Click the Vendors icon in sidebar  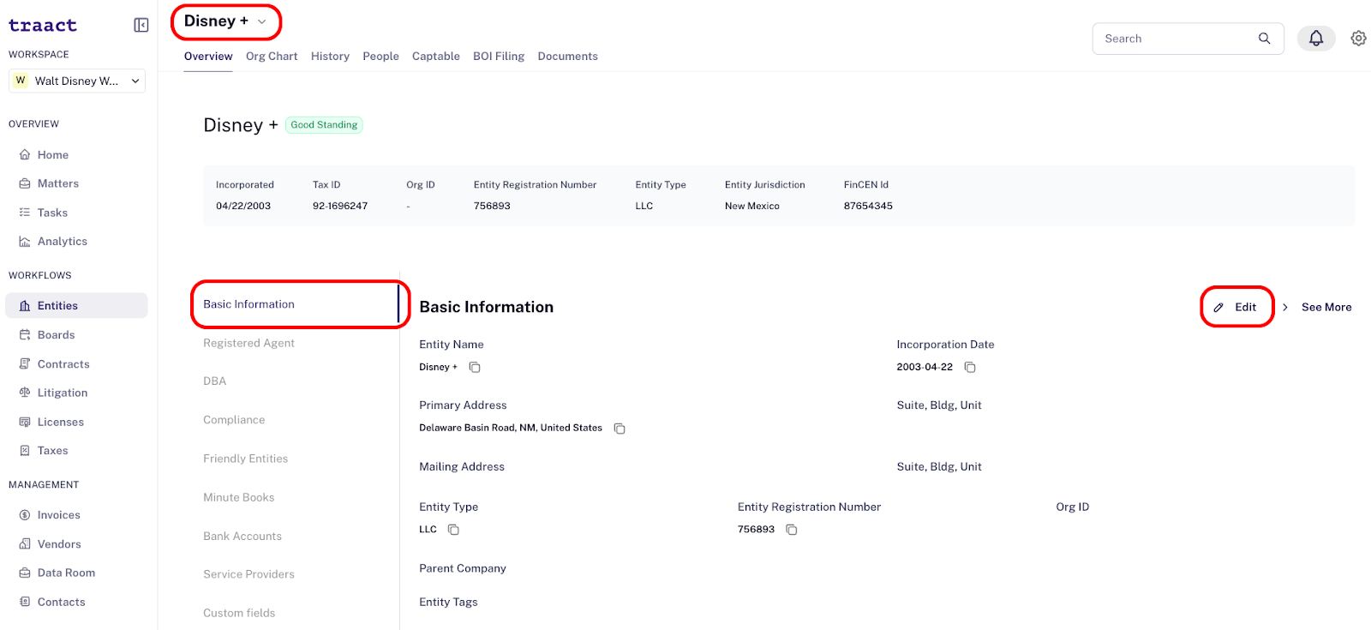coord(25,544)
